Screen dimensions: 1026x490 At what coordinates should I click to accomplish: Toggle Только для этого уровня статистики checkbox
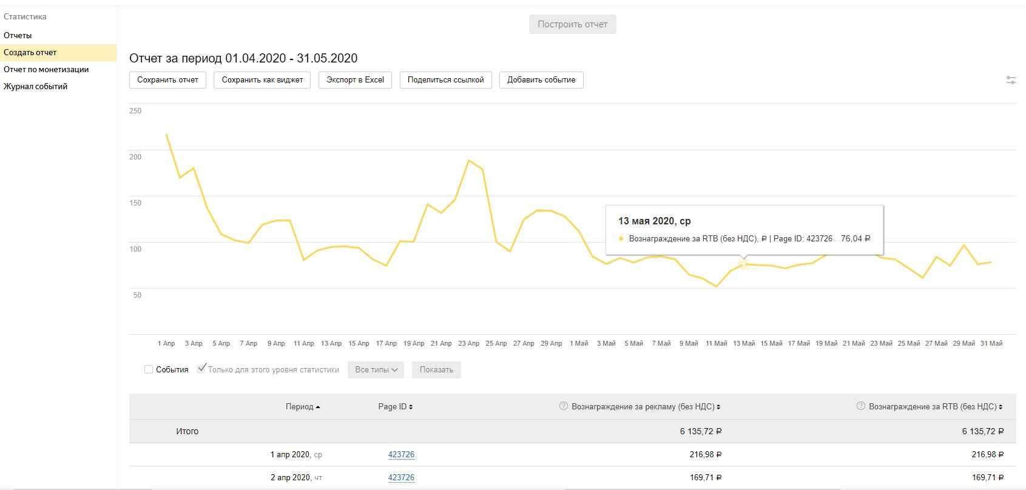pos(201,369)
